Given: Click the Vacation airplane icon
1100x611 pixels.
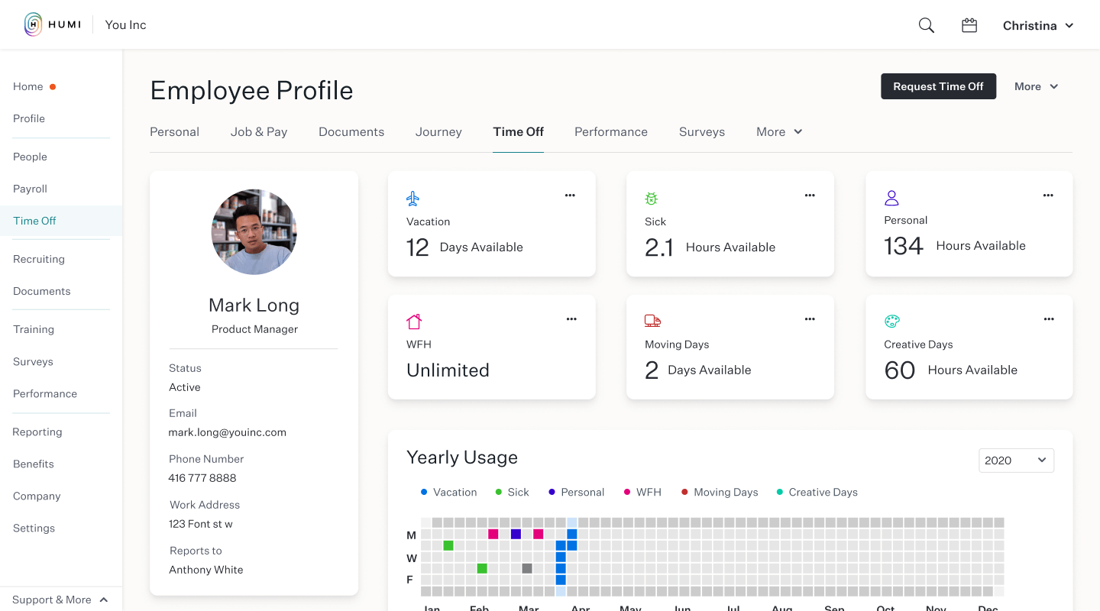Looking at the screenshot, I should (x=412, y=197).
